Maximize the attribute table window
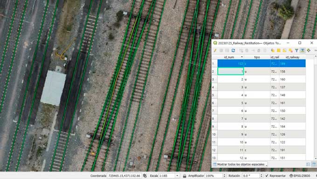This screenshot has height=179, width=317. coord(300,43)
